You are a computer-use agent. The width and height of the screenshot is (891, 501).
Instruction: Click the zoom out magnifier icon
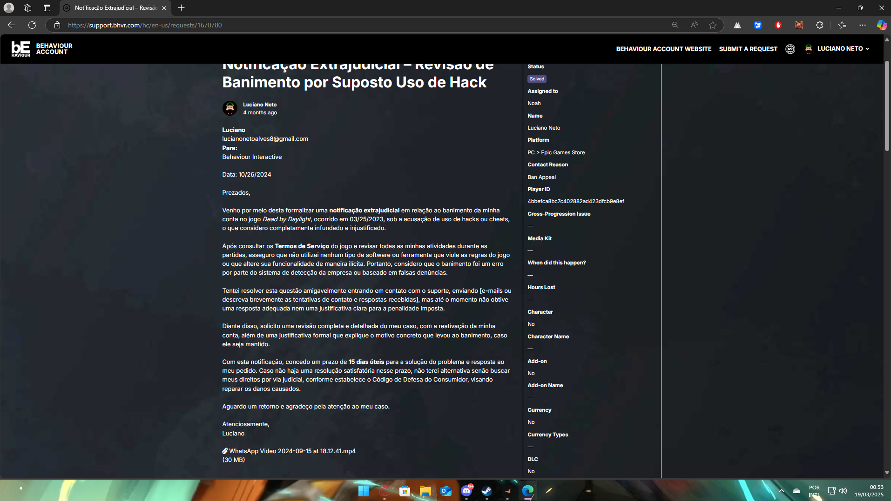point(675,25)
